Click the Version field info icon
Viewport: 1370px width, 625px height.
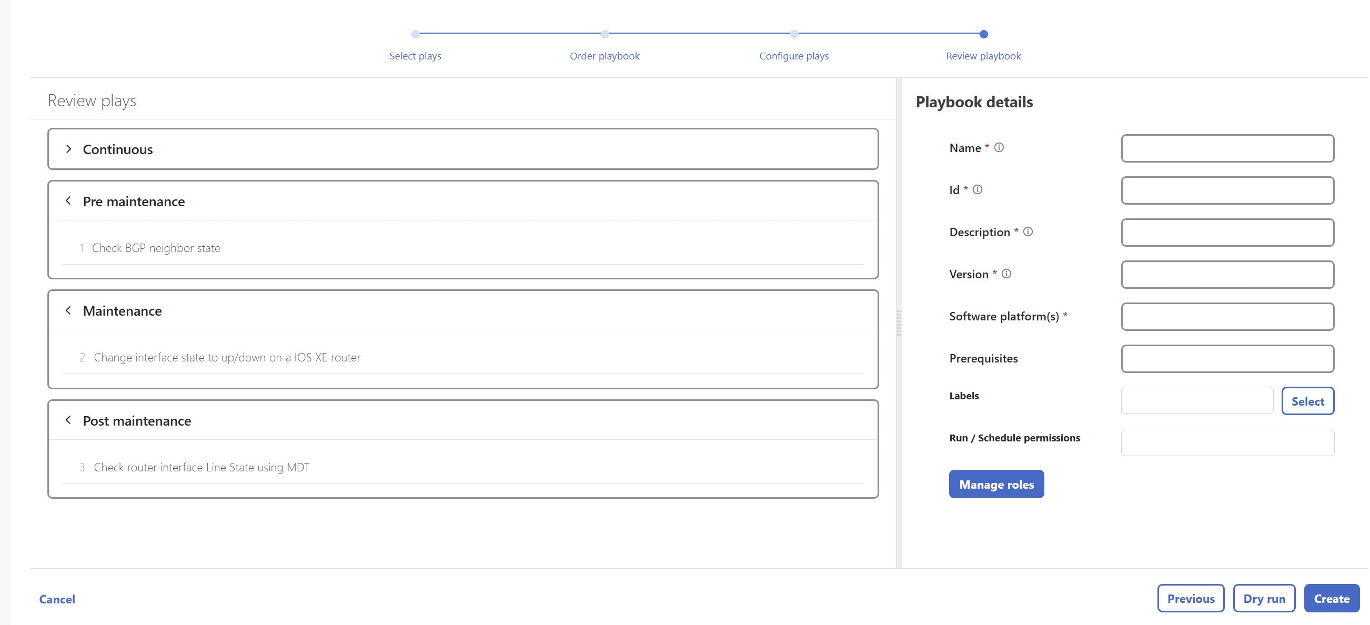(x=1006, y=274)
